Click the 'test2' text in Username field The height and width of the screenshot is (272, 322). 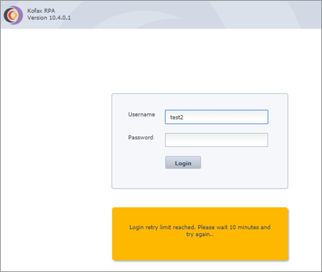coord(177,117)
